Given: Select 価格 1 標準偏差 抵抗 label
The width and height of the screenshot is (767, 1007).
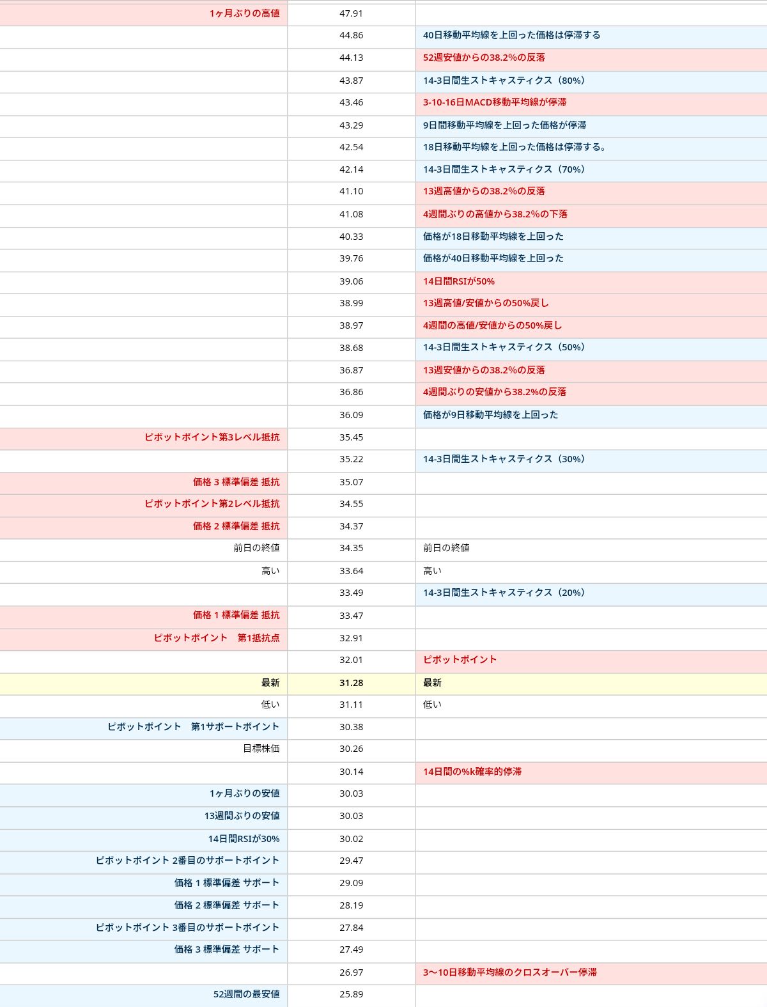Looking at the screenshot, I should point(236,615).
